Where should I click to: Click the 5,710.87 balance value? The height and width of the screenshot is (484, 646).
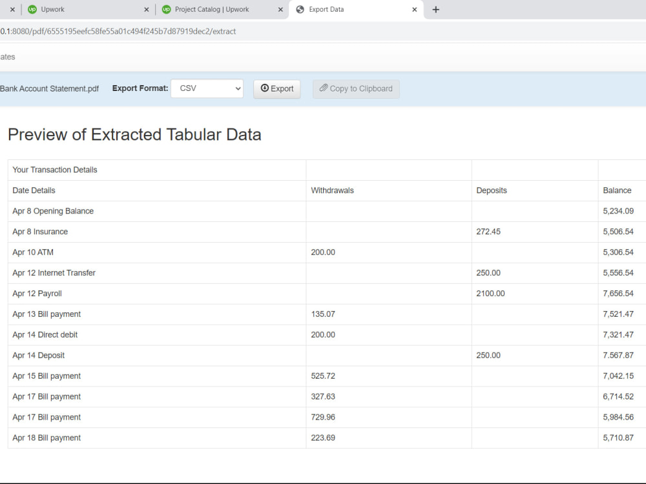click(x=618, y=438)
